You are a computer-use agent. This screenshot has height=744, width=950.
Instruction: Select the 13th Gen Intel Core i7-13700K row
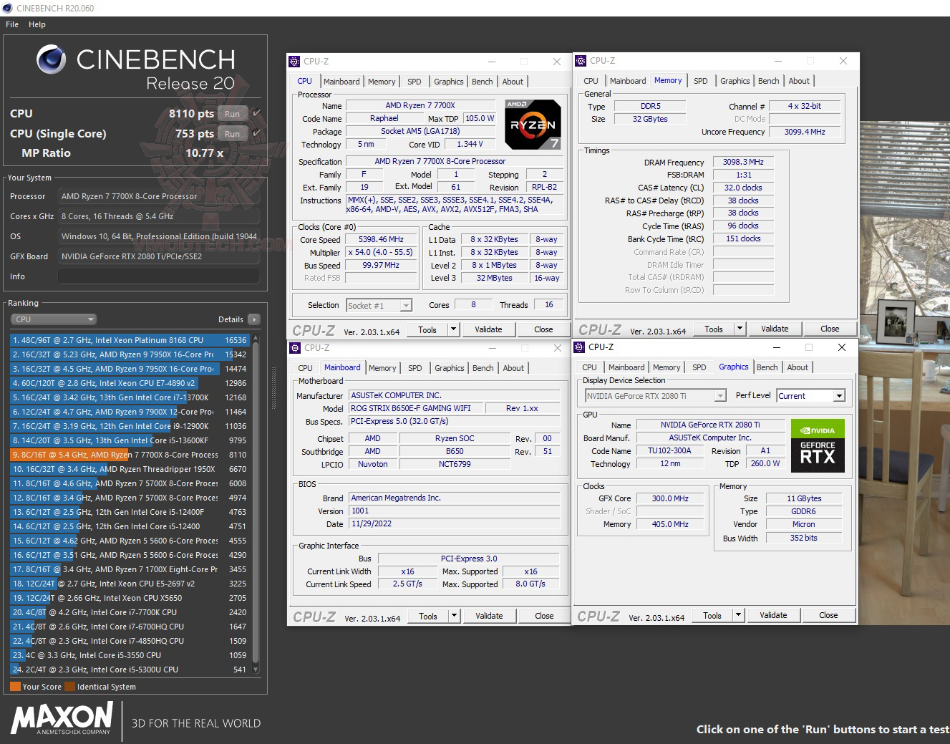click(x=129, y=397)
